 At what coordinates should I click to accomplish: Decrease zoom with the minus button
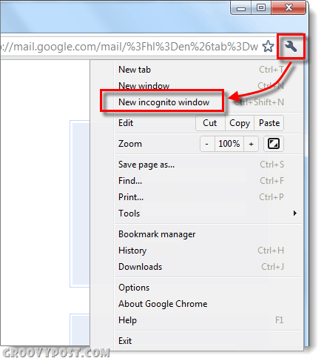click(207, 144)
